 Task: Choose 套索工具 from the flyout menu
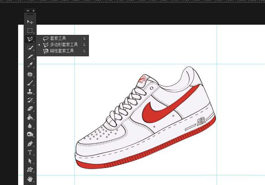tap(58, 39)
